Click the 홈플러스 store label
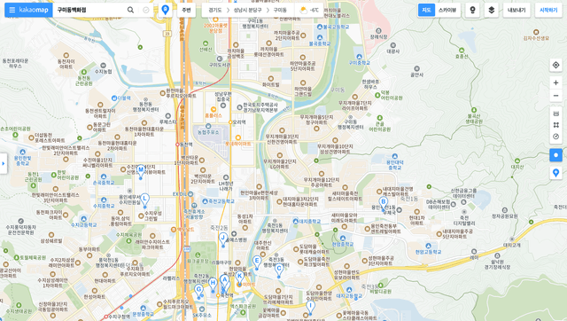The image size is (567, 321). coord(214,115)
